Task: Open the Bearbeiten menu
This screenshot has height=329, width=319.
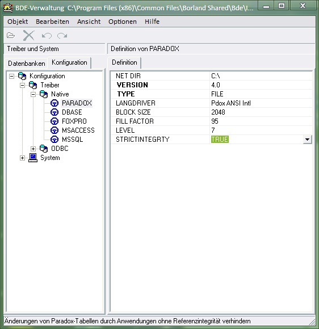Action: tap(52, 22)
